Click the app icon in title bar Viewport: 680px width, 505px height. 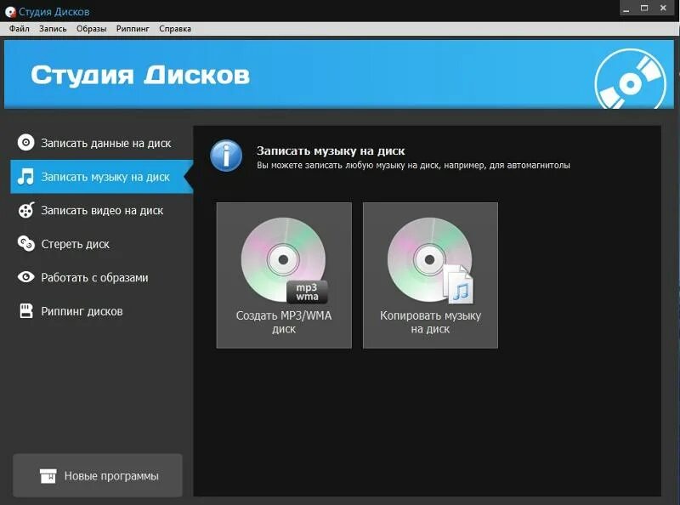pyautogui.click(x=10, y=12)
